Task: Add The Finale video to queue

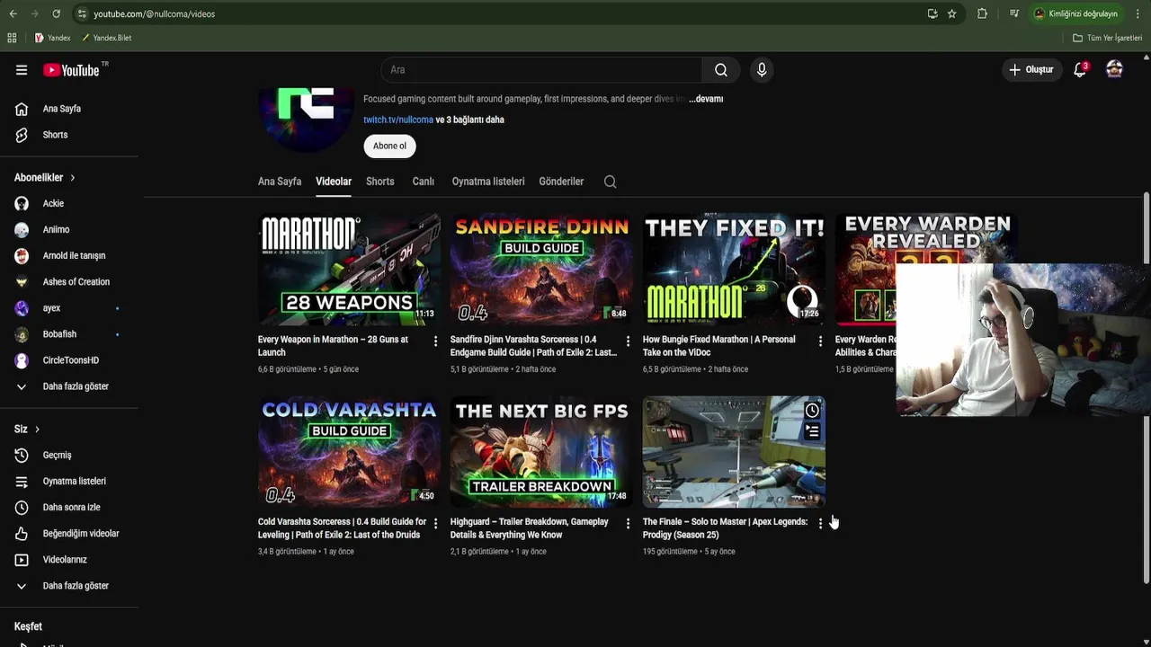Action: [812, 432]
